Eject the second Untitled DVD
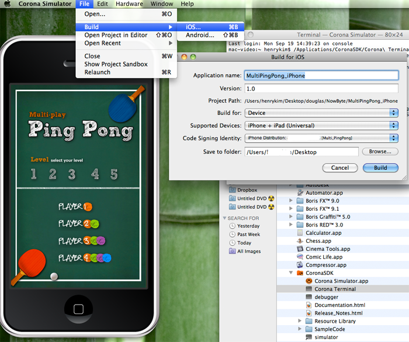Image resolution: width=409 pixels, height=342 pixels. 271,207
